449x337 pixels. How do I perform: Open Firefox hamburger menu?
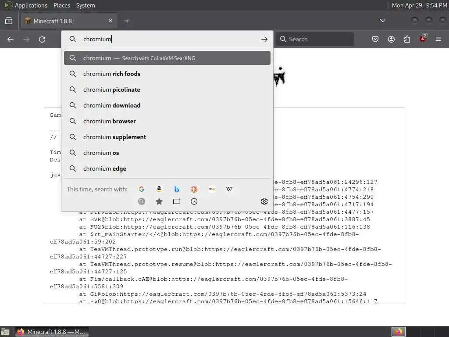point(438,39)
